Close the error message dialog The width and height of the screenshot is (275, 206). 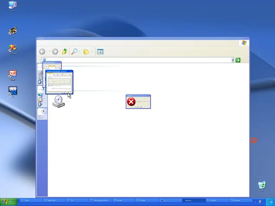tap(149, 96)
